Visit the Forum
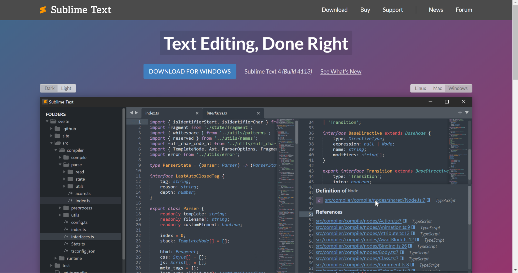The width and height of the screenshot is (518, 273). click(x=464, y=10)
